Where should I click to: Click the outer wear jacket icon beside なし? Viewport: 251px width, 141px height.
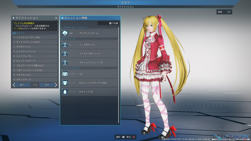pos(65,74)
